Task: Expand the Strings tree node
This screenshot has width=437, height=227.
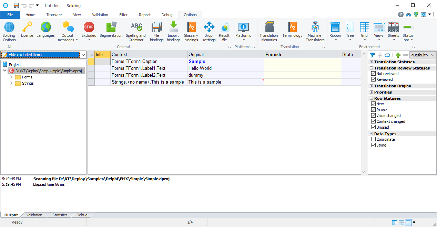Action: tap(11, 83)
